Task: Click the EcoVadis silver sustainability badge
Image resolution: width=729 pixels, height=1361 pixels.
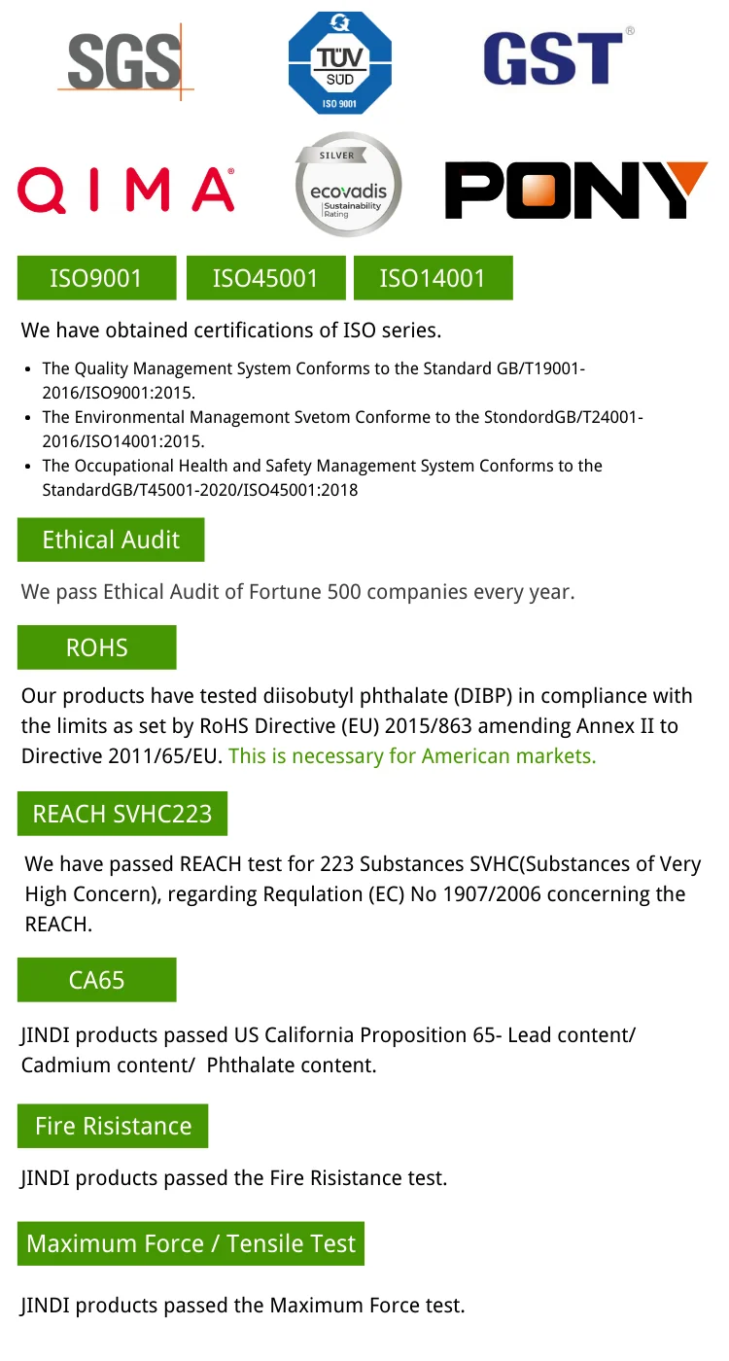Action: pos(347,185)
